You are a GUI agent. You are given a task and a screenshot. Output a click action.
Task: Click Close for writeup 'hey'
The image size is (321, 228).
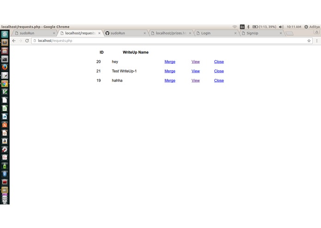click(219, 62)
